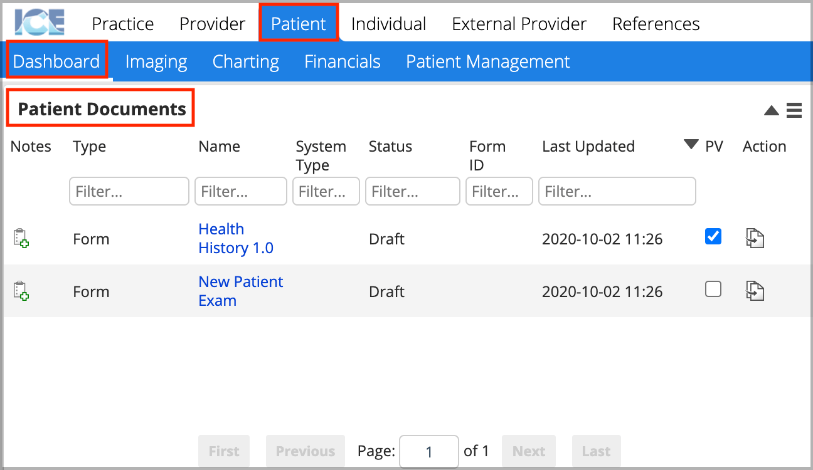Image resolution: width=813 pixels, height=470 pixels.
Task: Click Draft status in New Patient Exam row
Action: point(386,291)
